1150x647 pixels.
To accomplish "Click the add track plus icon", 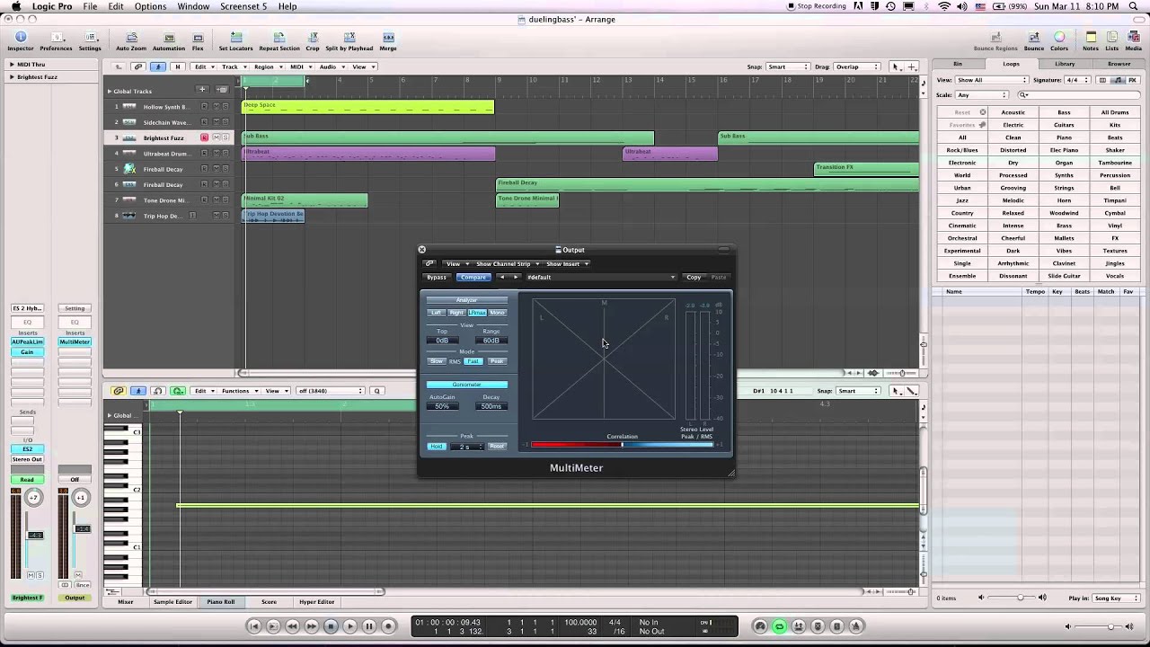I will [202, 90].
